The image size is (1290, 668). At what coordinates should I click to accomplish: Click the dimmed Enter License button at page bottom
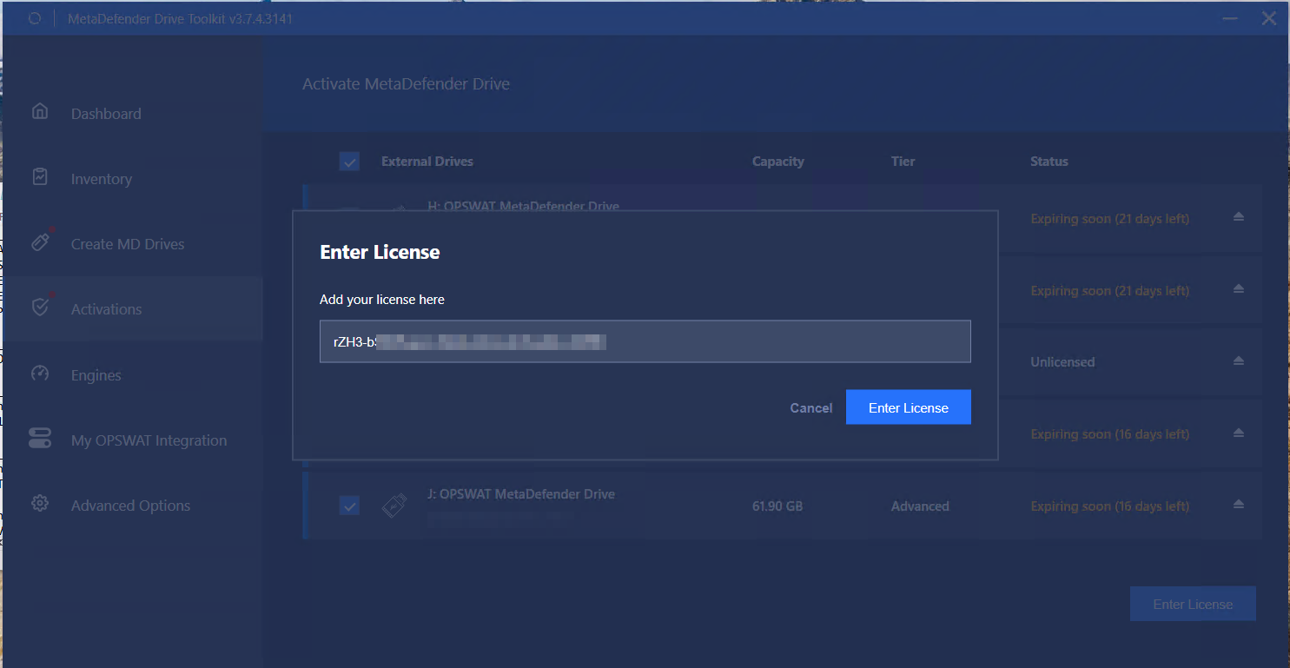click(x=1193, y=604)
